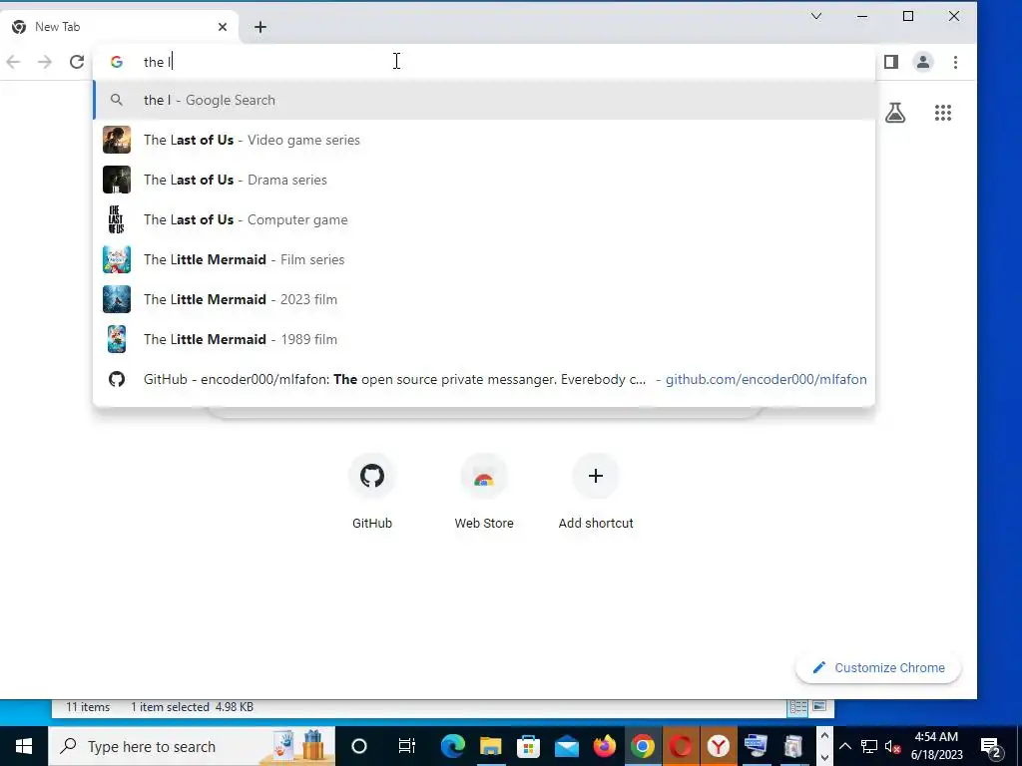Open the tab search chevron
Image resolution: width=1022 pixels, height=766 pixels.
pyautogui.click(x=816, y=16)
